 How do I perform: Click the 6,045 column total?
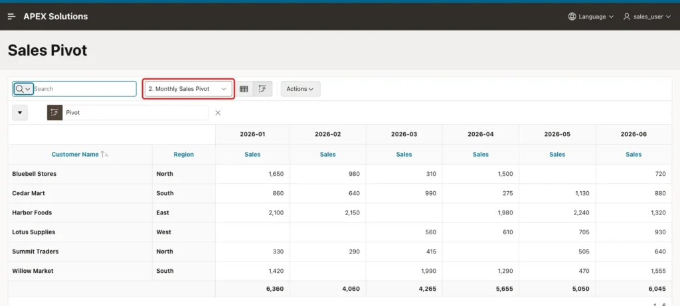(x=657, y=289)
